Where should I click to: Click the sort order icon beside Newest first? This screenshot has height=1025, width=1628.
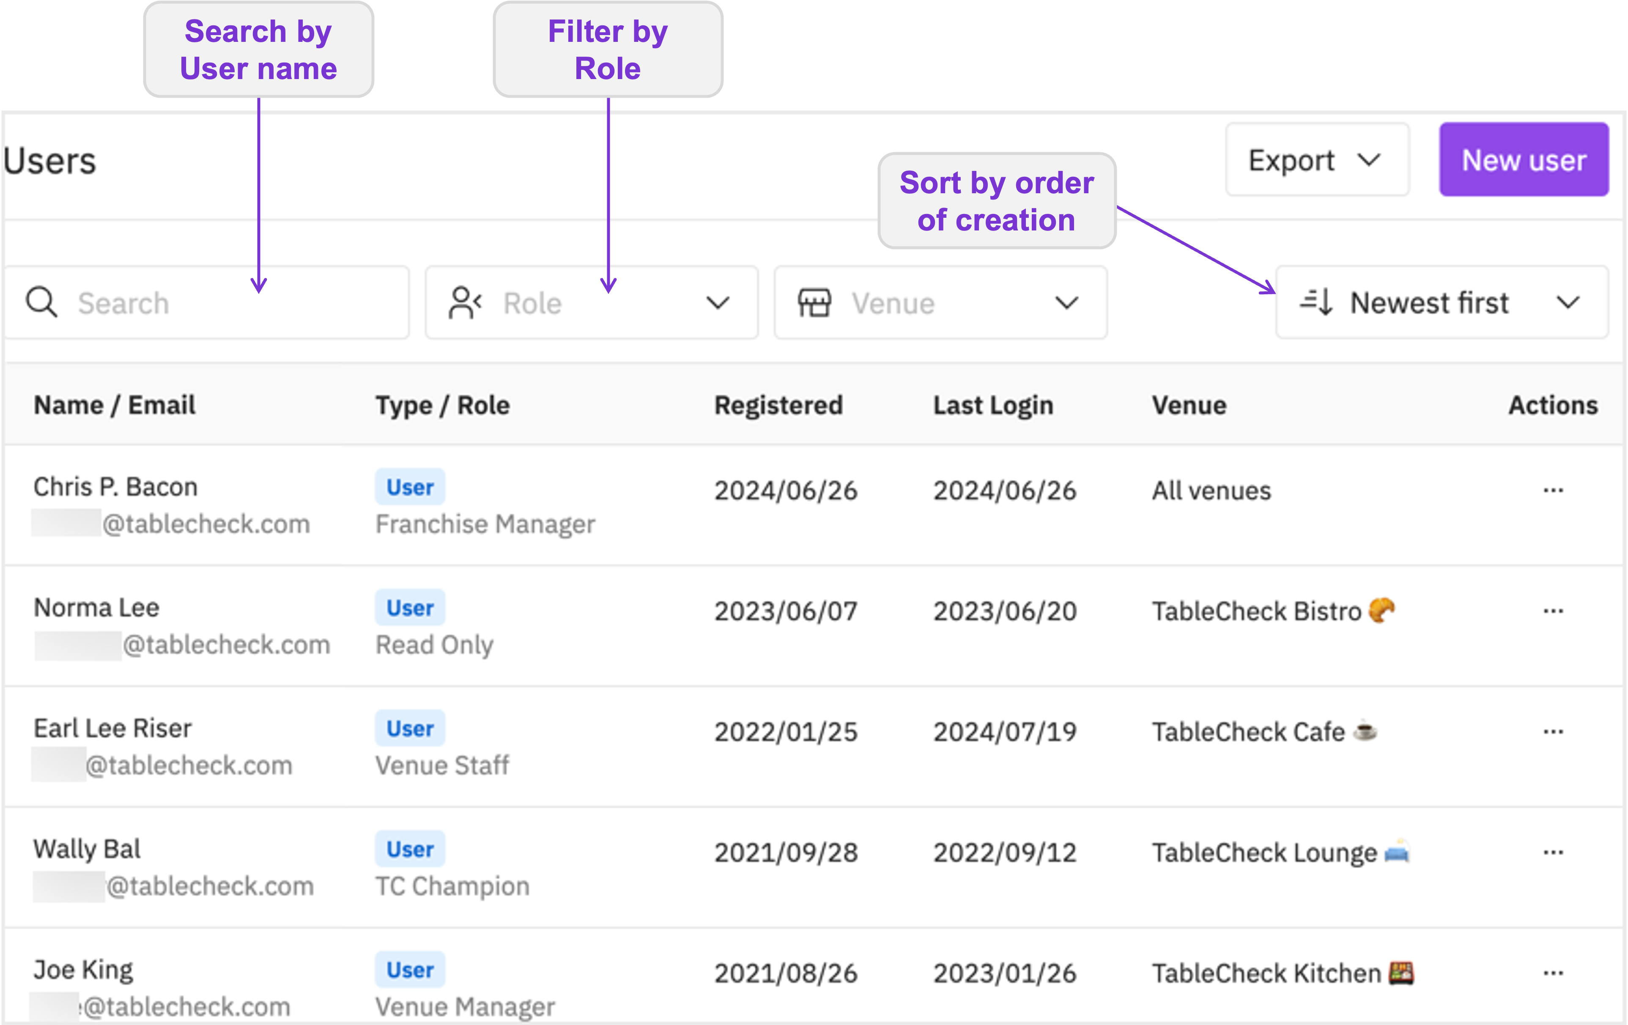point(1316,301)
